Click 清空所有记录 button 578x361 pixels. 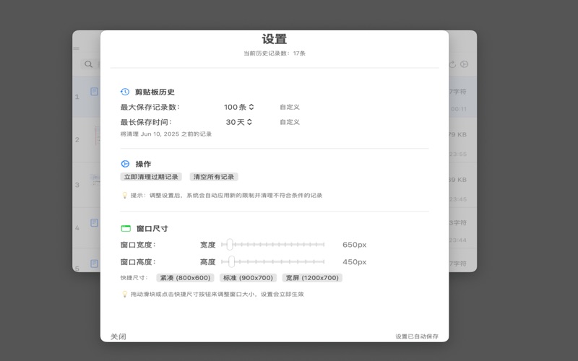[x=214, y=177]
